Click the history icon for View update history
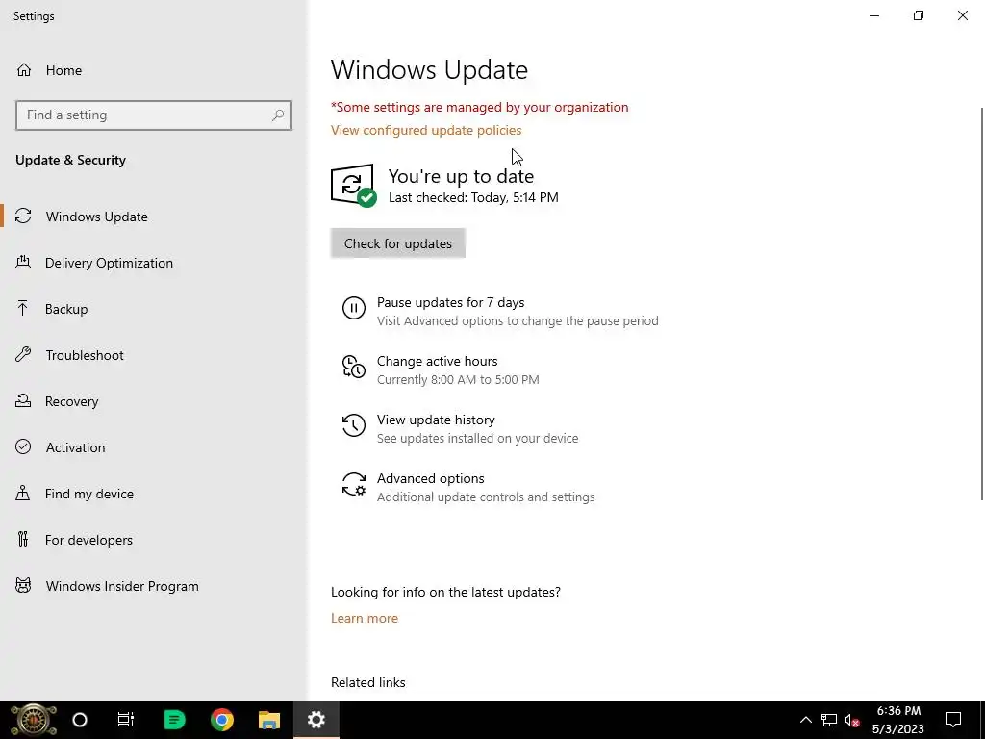This screenshot has height=739, width=985. (x=354, y=425)
